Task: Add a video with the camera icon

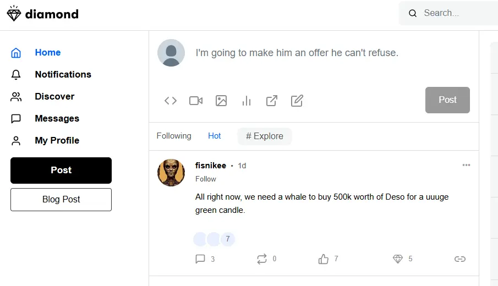Action: [x=196, y=101]
